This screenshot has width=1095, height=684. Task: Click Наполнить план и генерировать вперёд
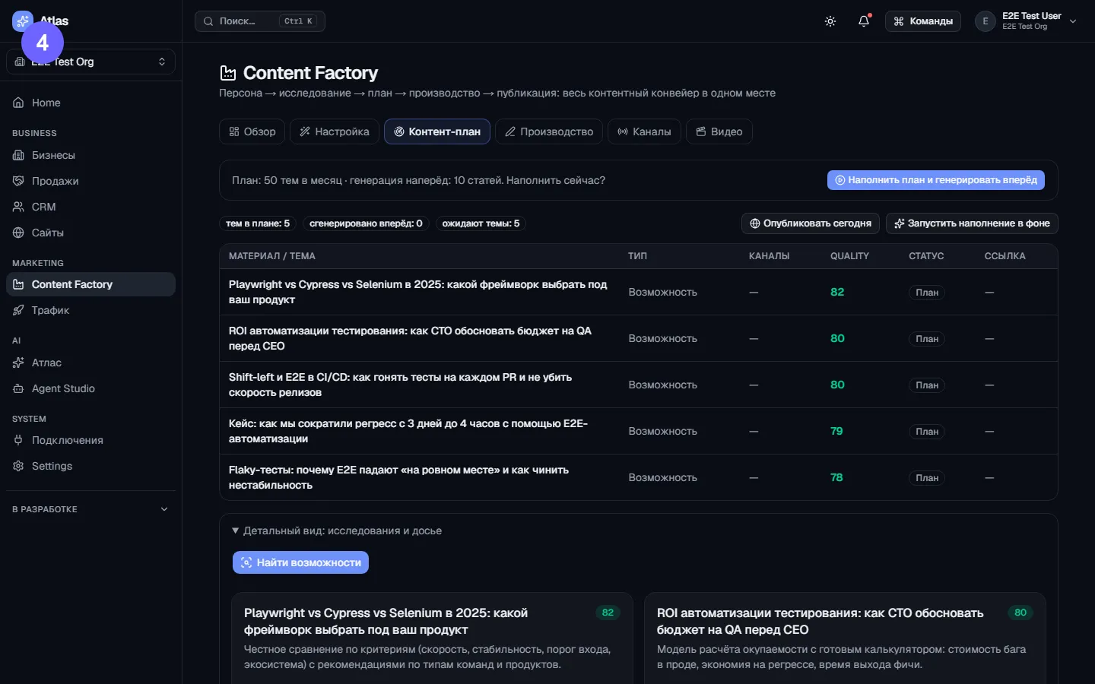936,180
